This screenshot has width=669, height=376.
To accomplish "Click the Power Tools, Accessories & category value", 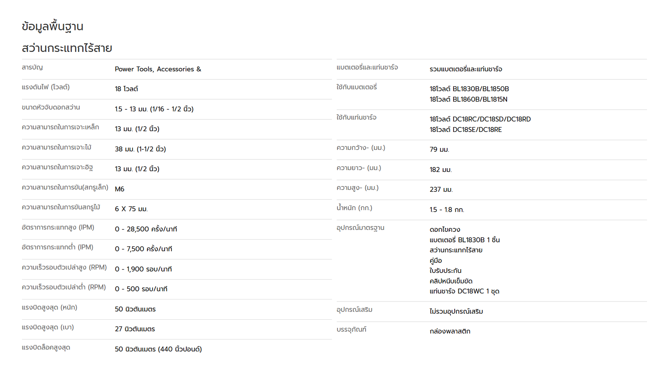I will click(158, 69).
